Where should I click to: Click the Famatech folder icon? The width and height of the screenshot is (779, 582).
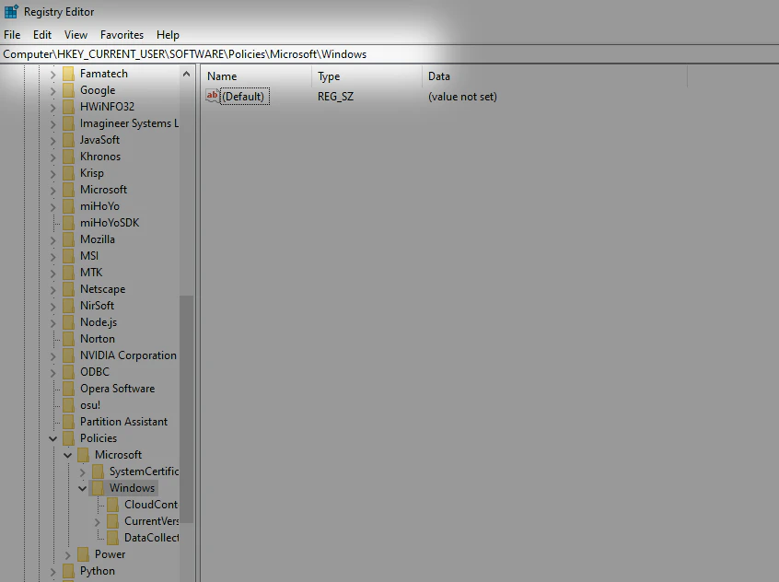(68, 74)
